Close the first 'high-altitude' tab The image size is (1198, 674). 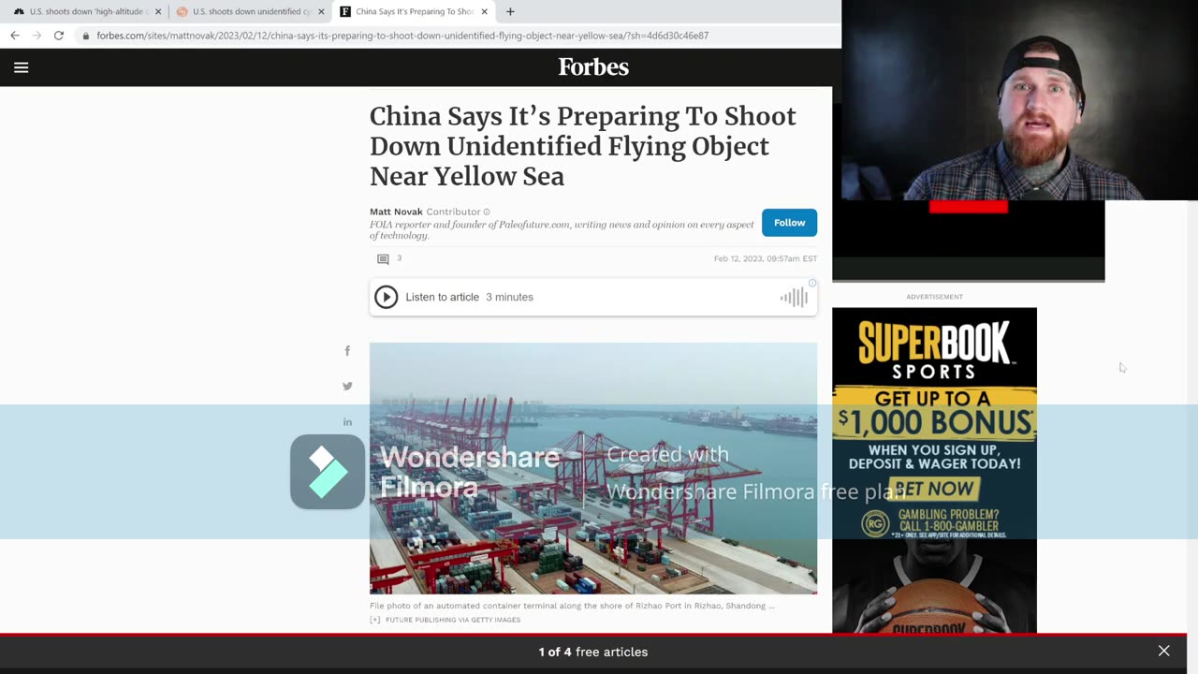pos(157,11)
